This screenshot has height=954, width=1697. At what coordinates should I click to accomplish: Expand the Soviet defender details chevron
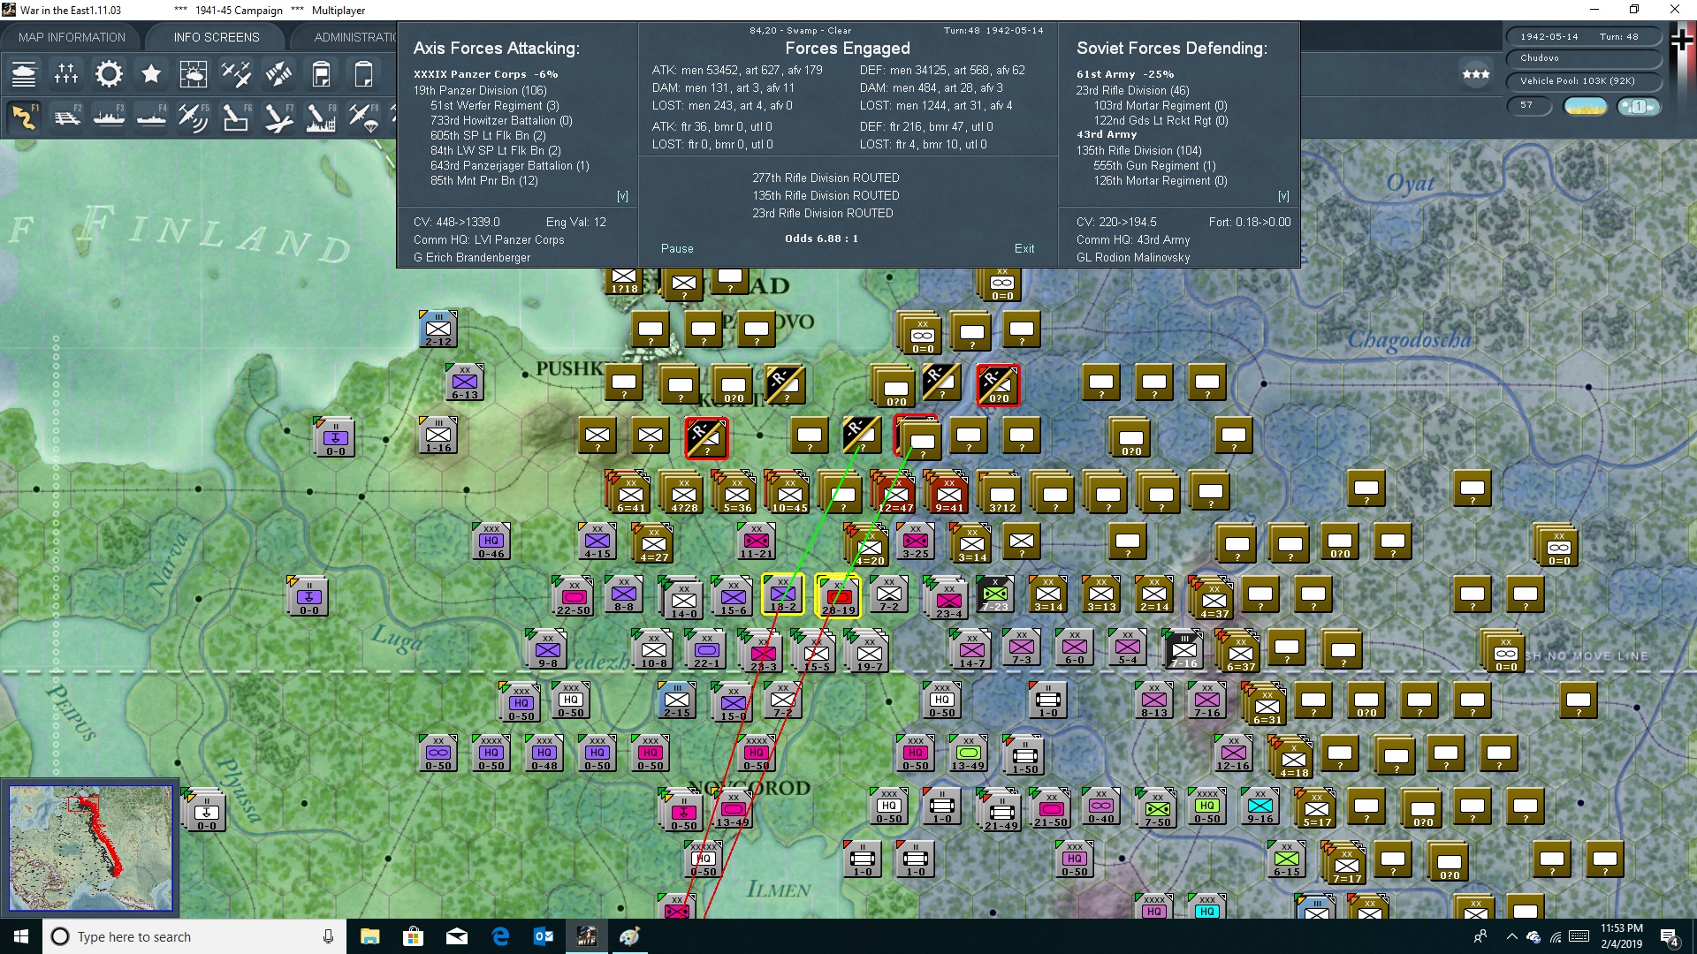coord(1284,195)
